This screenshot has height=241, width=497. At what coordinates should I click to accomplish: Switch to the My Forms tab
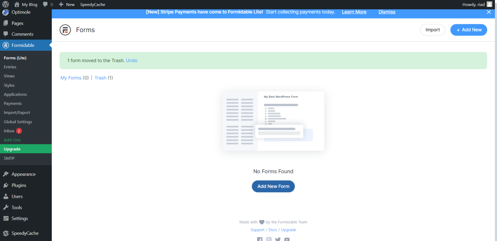click(71, 78)
